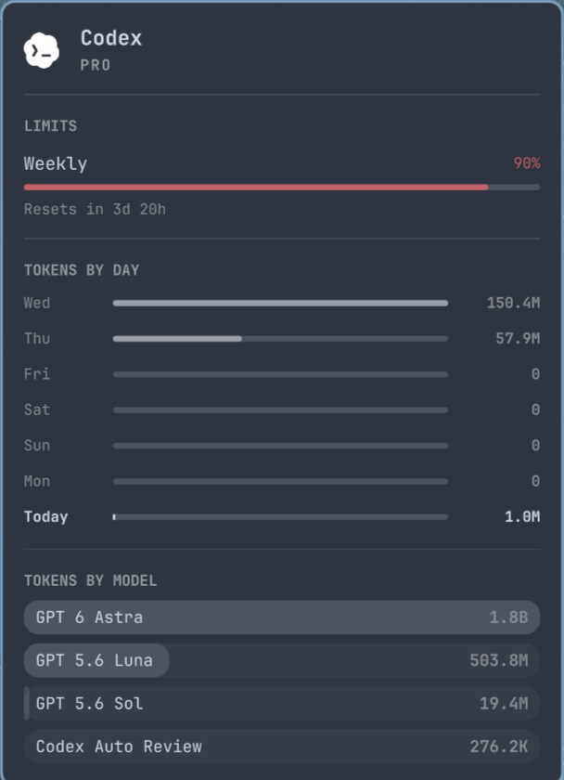Click the Weekly limit progress bar
564x780 pixels.
pos(282,187)
